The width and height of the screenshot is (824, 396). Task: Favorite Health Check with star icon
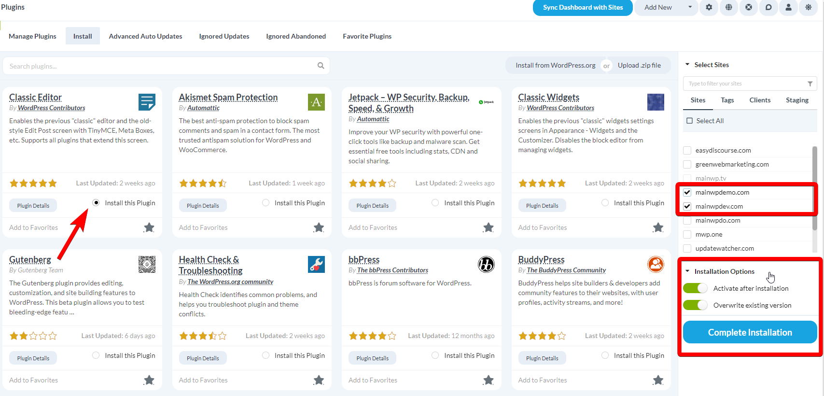319,380
